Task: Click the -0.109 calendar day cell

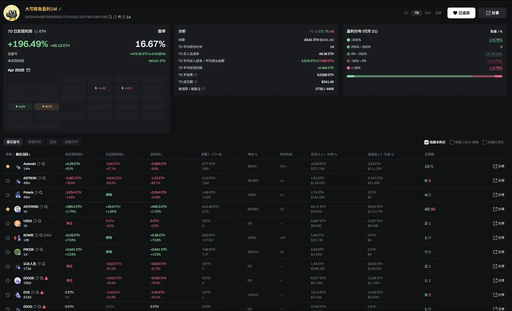Action: tap(100, 88)
